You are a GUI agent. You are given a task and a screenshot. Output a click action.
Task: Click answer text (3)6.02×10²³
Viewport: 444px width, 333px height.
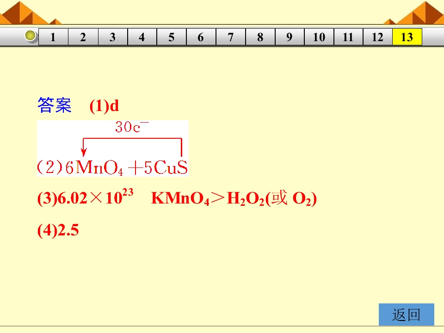click(85, 197)
